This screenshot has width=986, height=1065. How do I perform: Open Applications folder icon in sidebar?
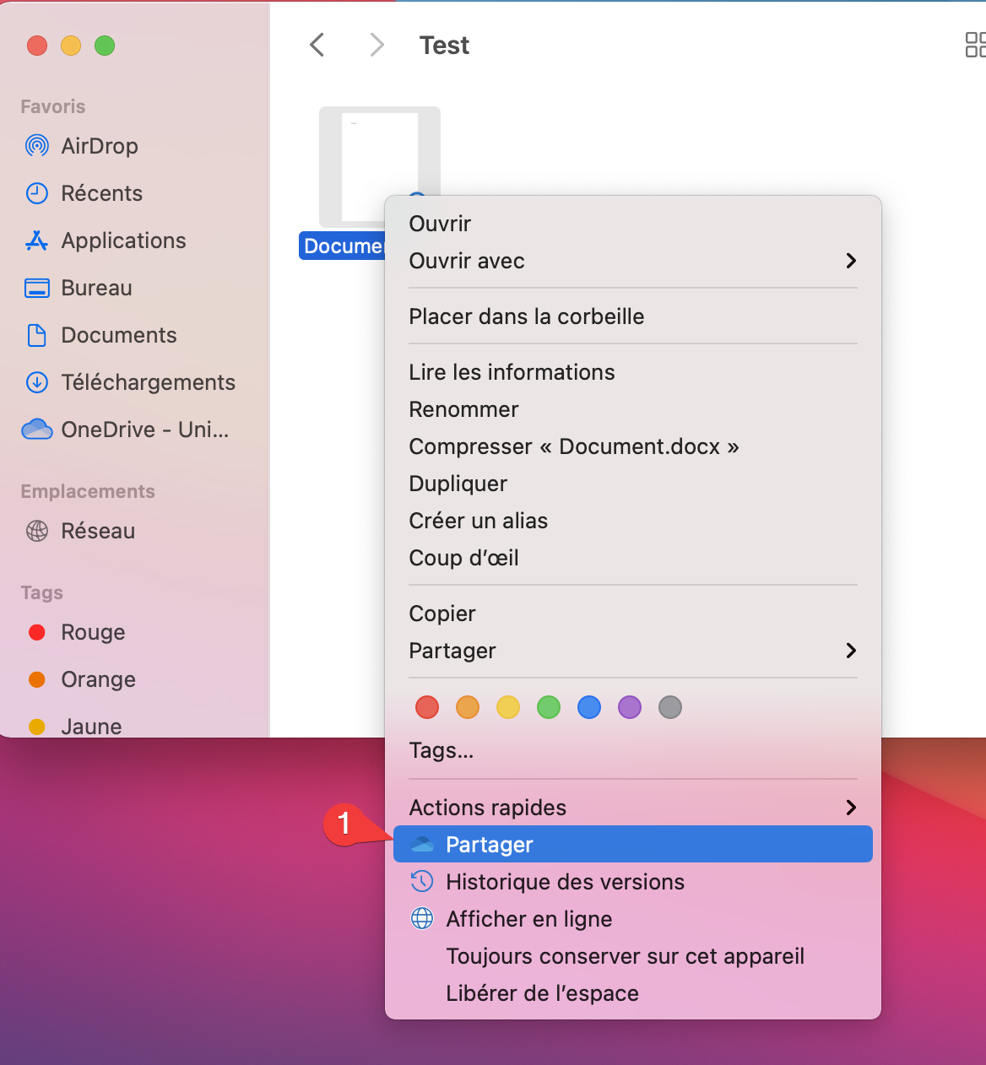pos(37,241)
